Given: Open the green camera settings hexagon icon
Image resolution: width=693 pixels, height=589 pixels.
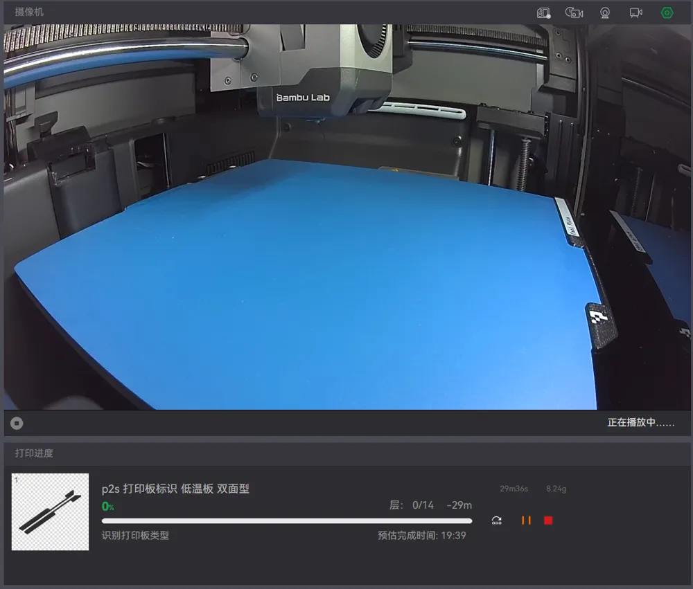Looking at the screenshot, I should (x=667, y=12).
